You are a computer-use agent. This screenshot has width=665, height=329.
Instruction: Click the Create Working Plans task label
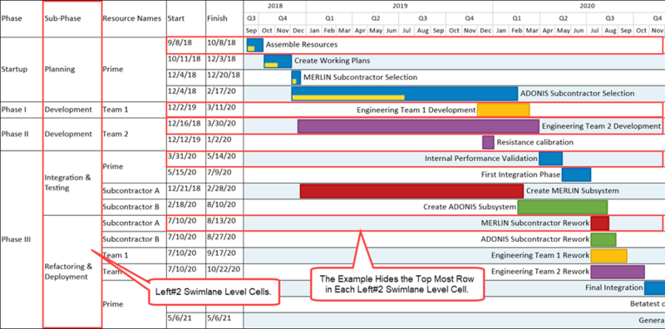[332, 61]
